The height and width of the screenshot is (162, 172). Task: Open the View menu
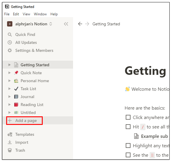[26, 14]
